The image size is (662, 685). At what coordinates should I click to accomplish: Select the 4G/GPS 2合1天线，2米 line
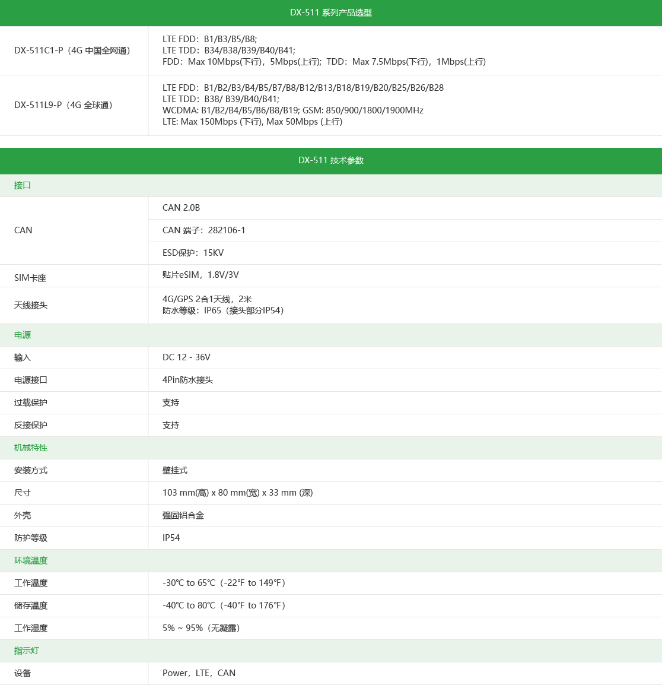(x=207, y=299)
